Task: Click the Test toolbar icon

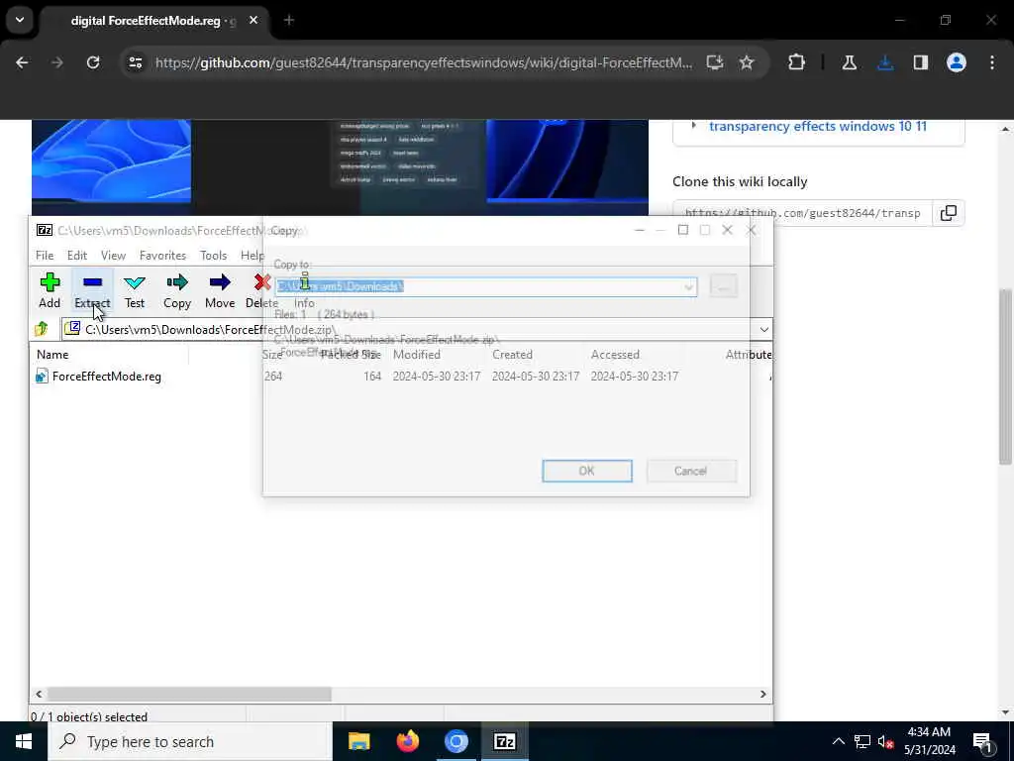Action: point(135,290)
